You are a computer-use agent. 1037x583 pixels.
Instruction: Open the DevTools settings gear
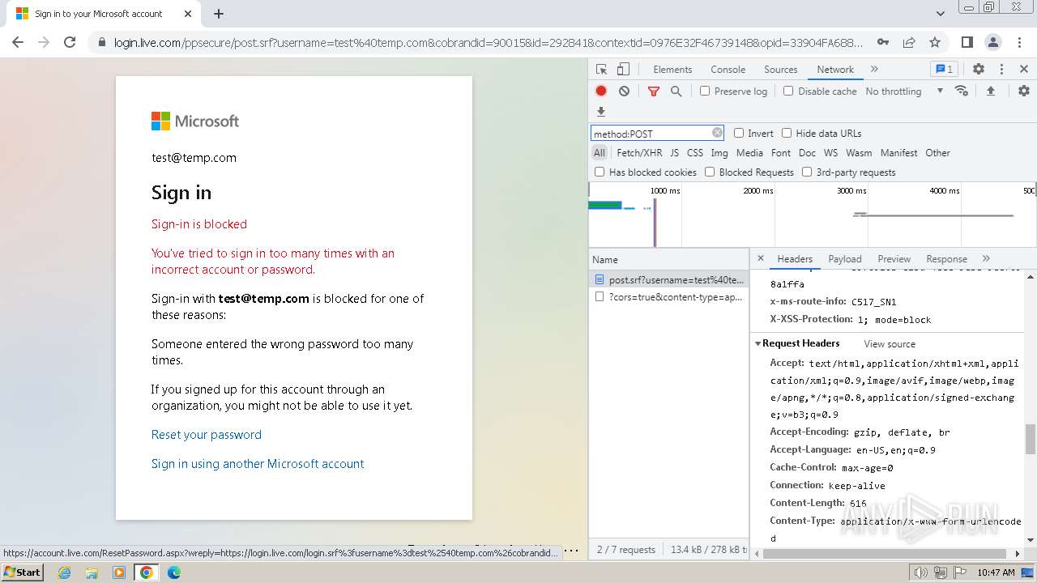(979, 69)
